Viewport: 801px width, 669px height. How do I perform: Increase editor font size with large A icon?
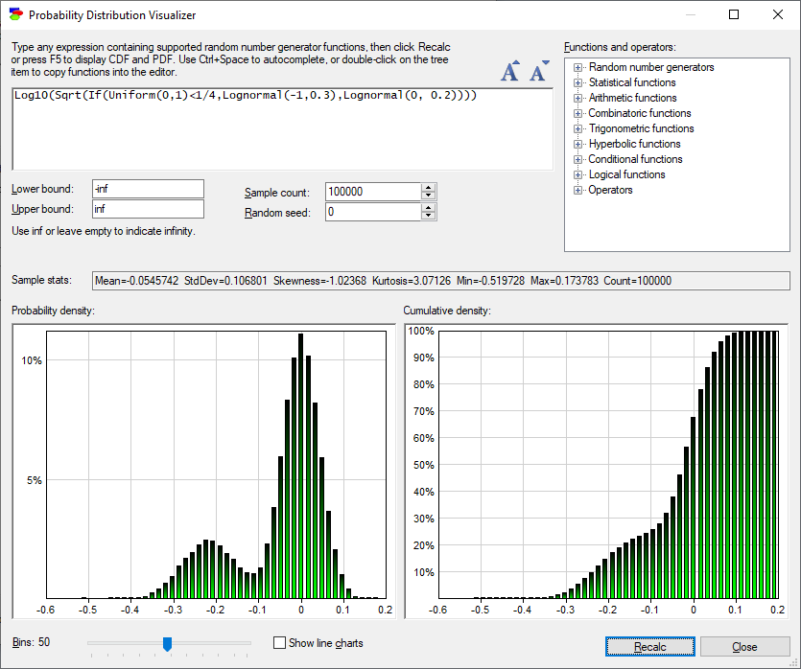tap(510, 71)
